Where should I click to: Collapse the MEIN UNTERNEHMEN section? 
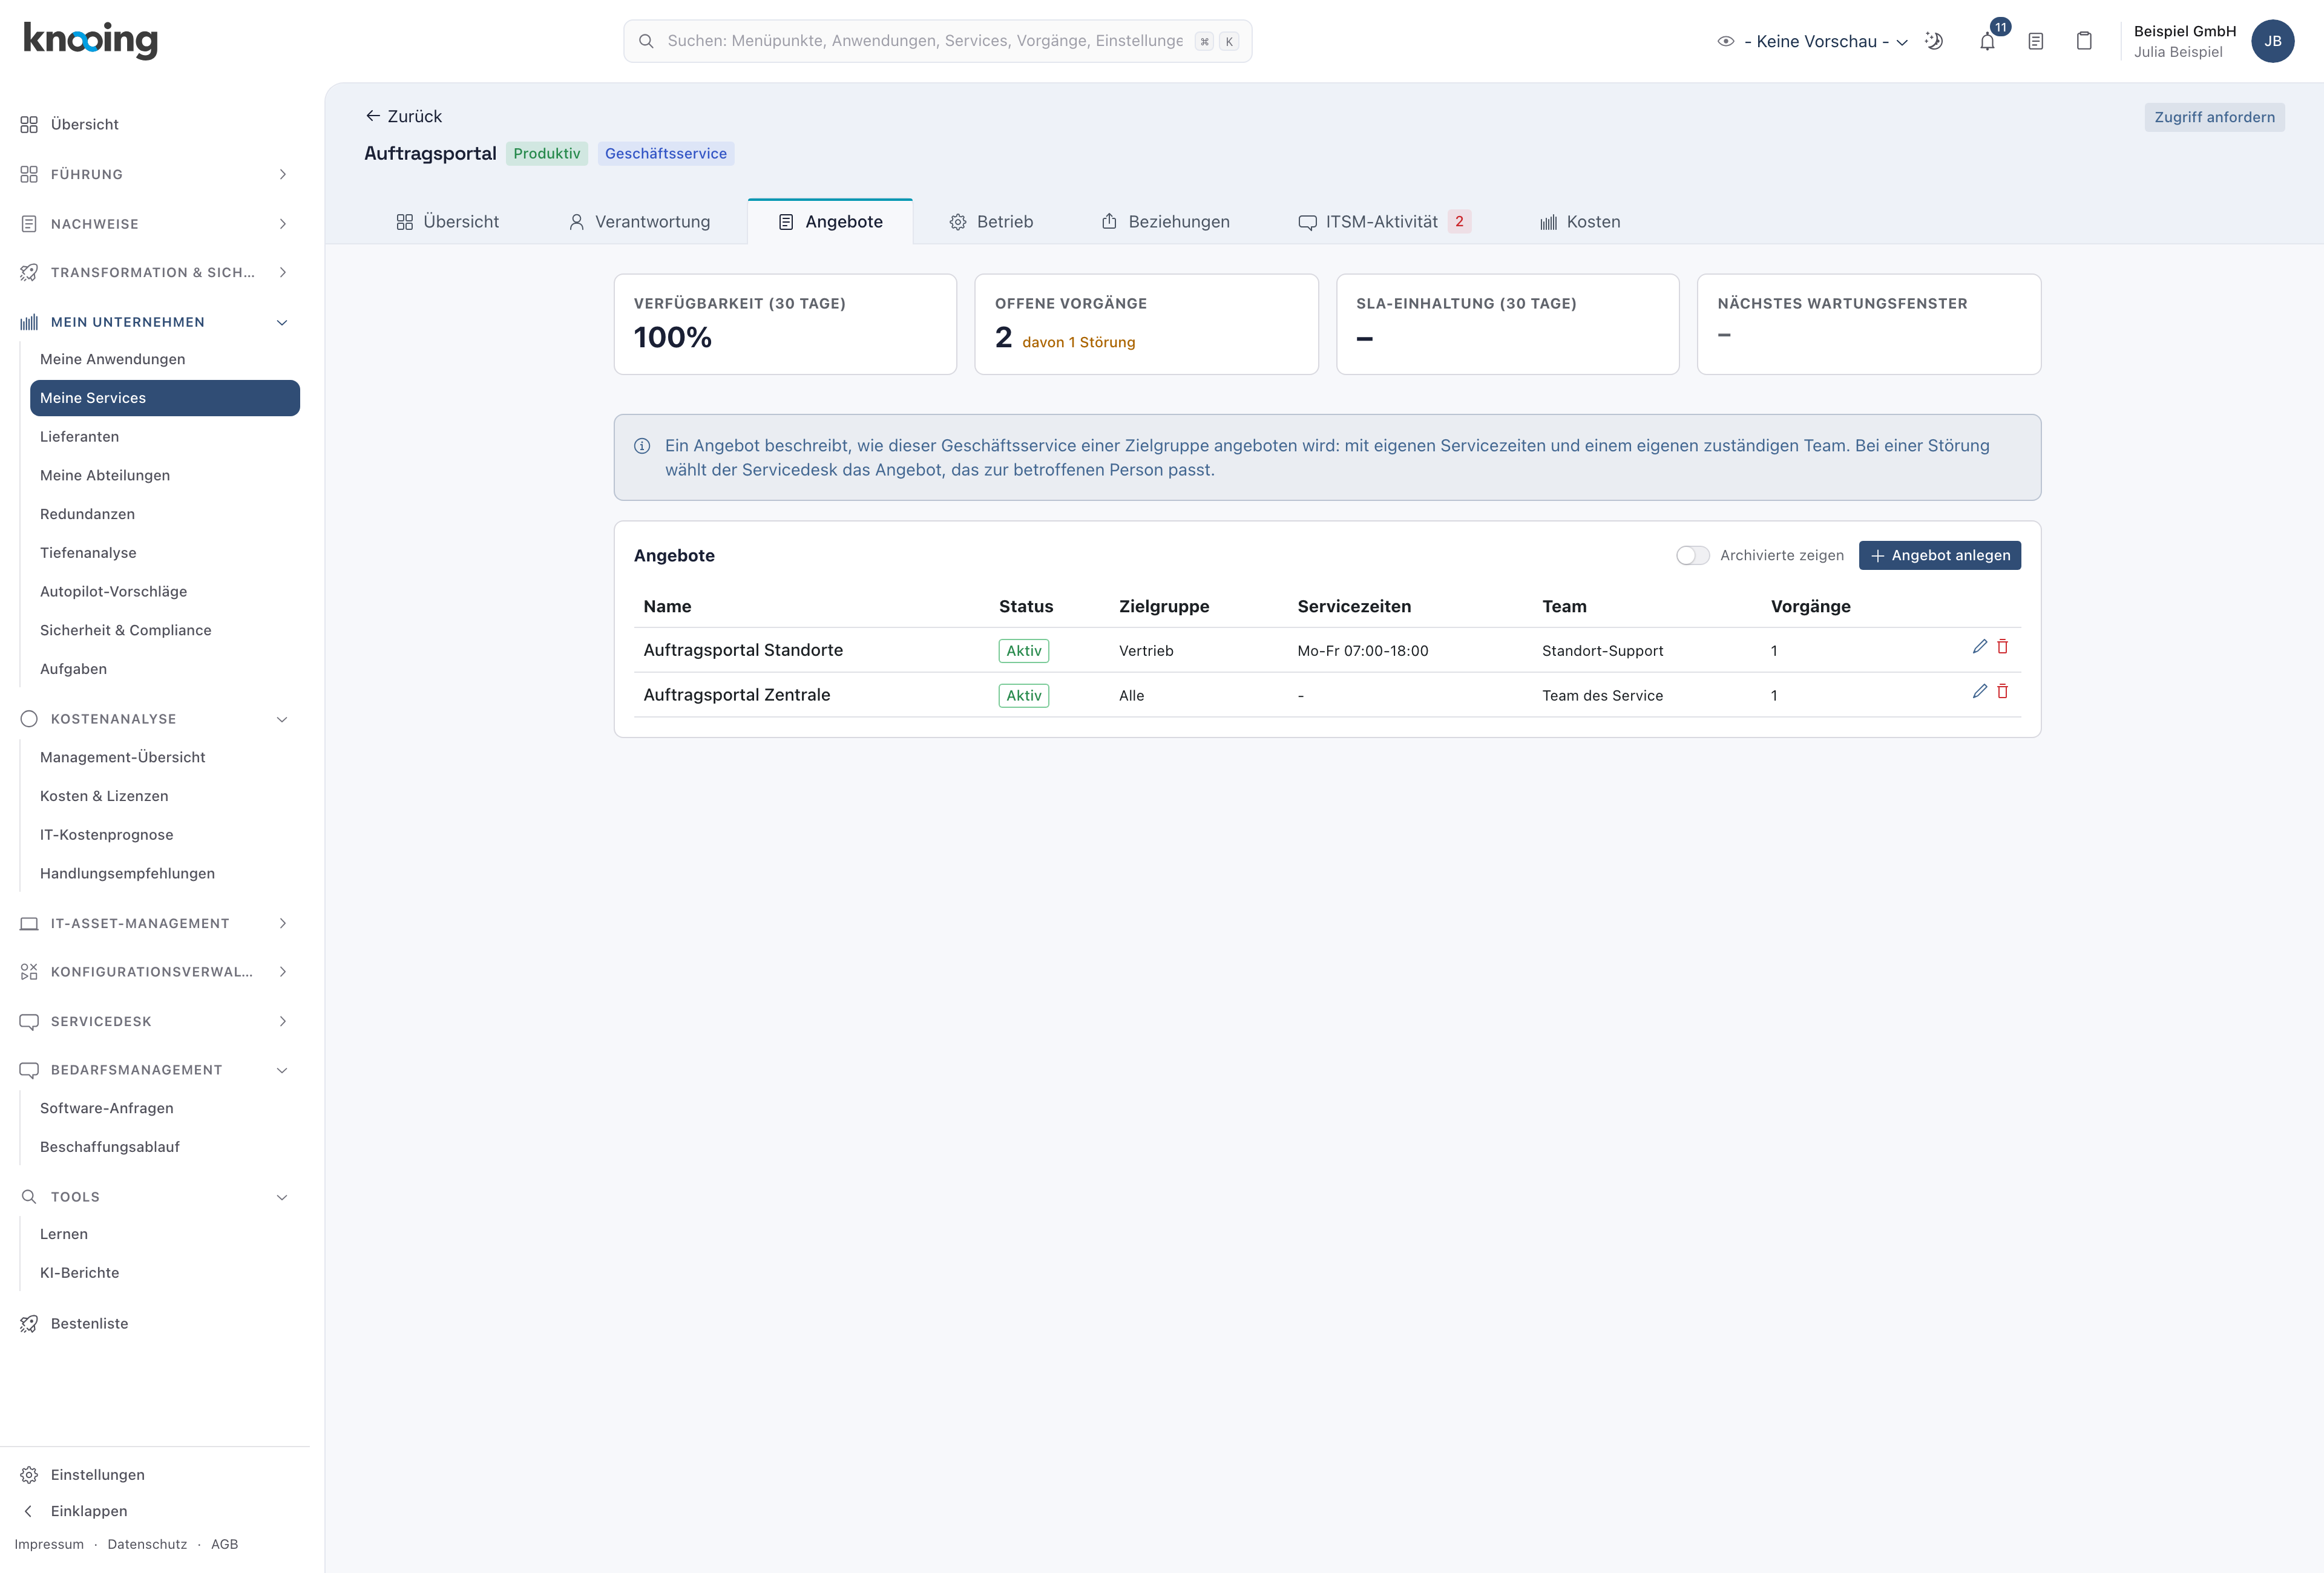[x=154, y=322]
